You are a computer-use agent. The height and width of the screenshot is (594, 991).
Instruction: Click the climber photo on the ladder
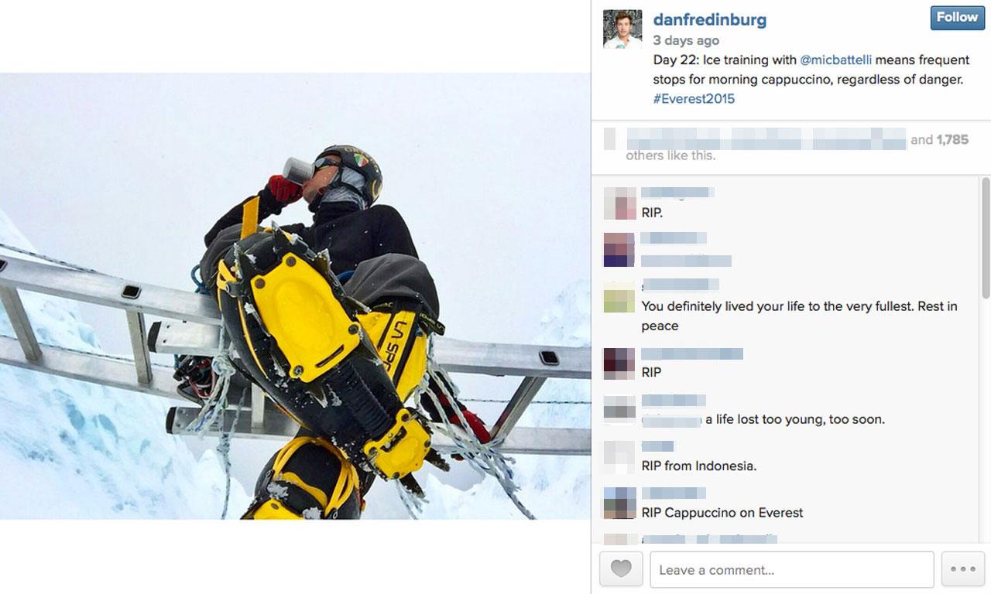(295, 296)
